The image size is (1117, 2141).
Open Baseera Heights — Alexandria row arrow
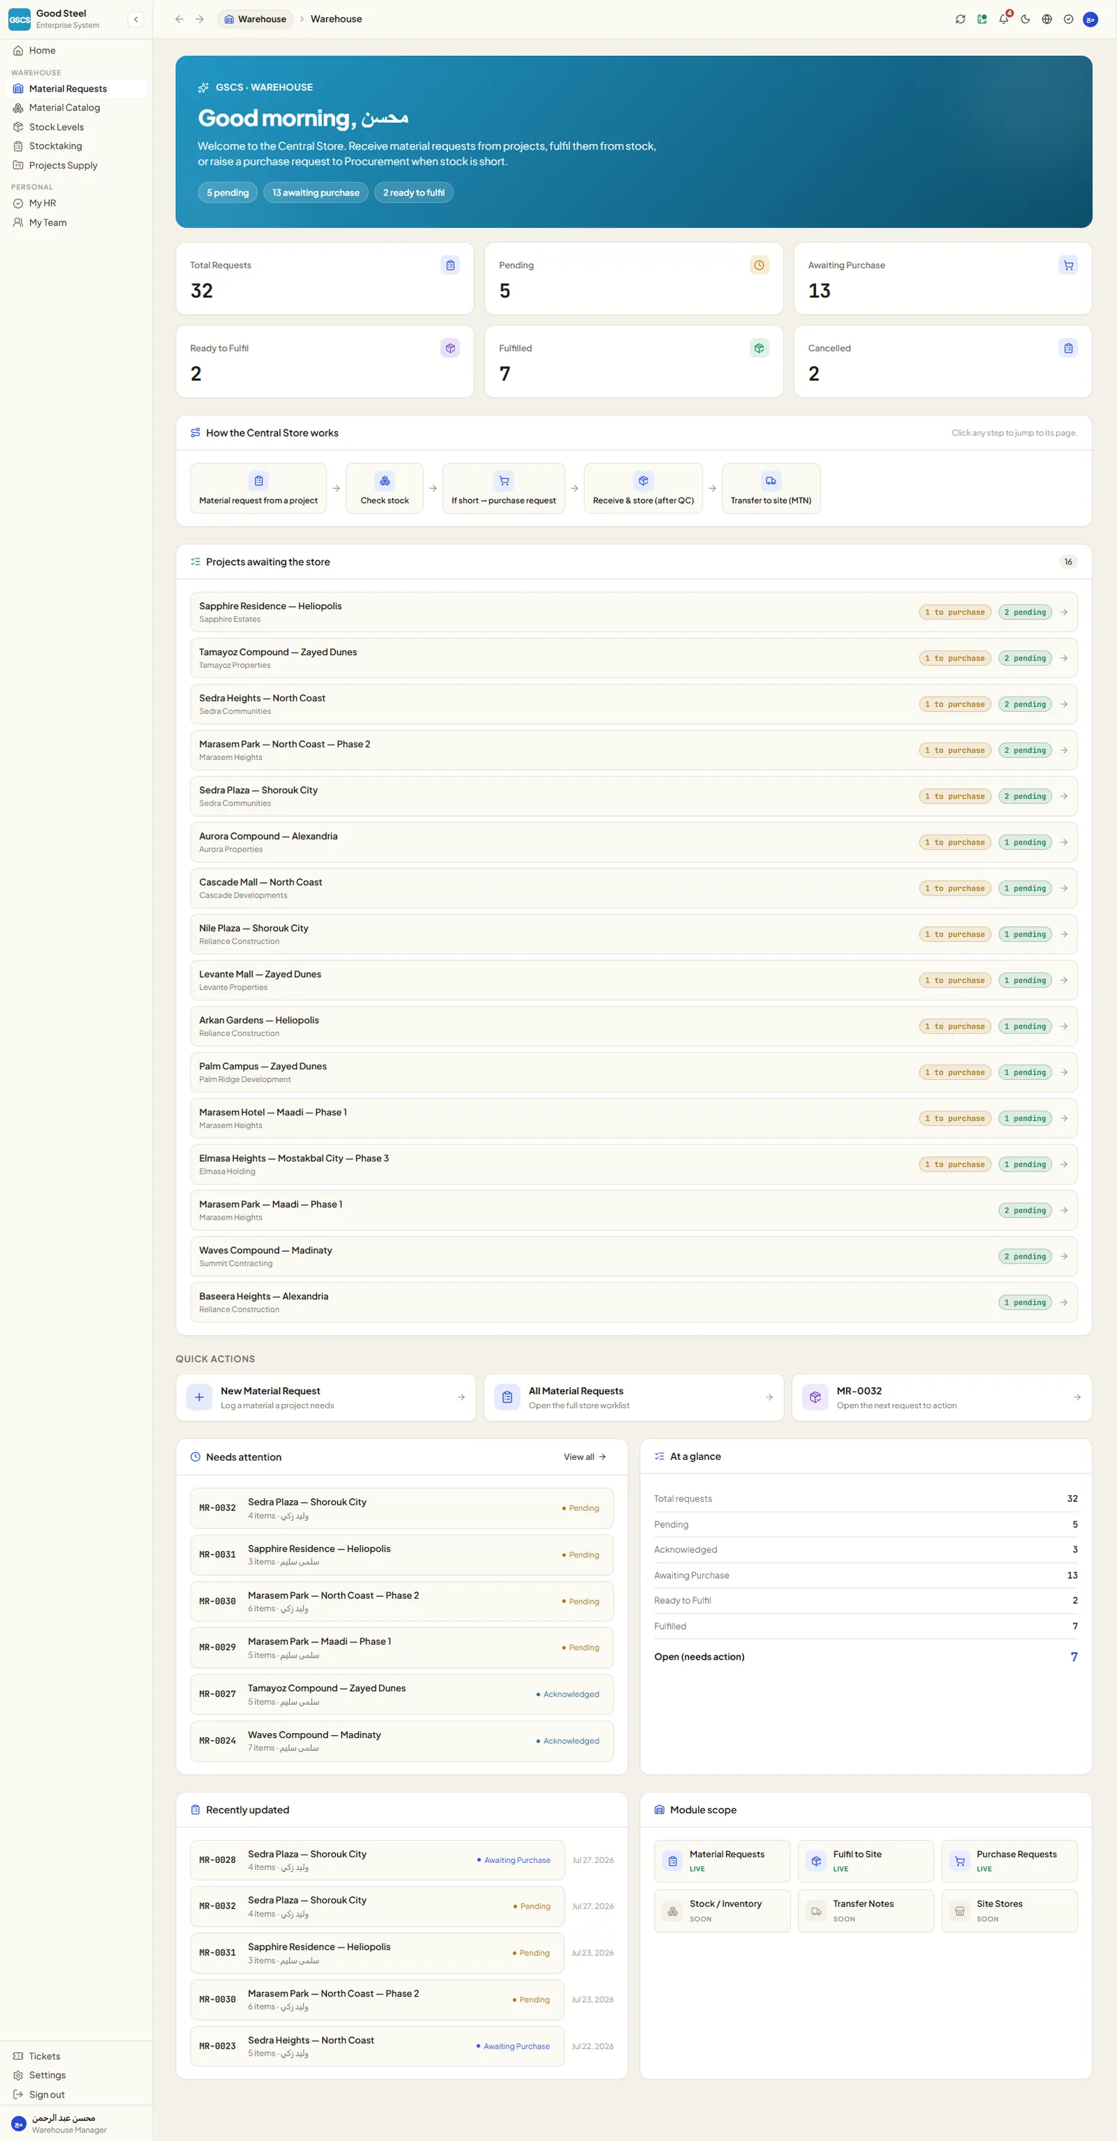point(1064,1302)
